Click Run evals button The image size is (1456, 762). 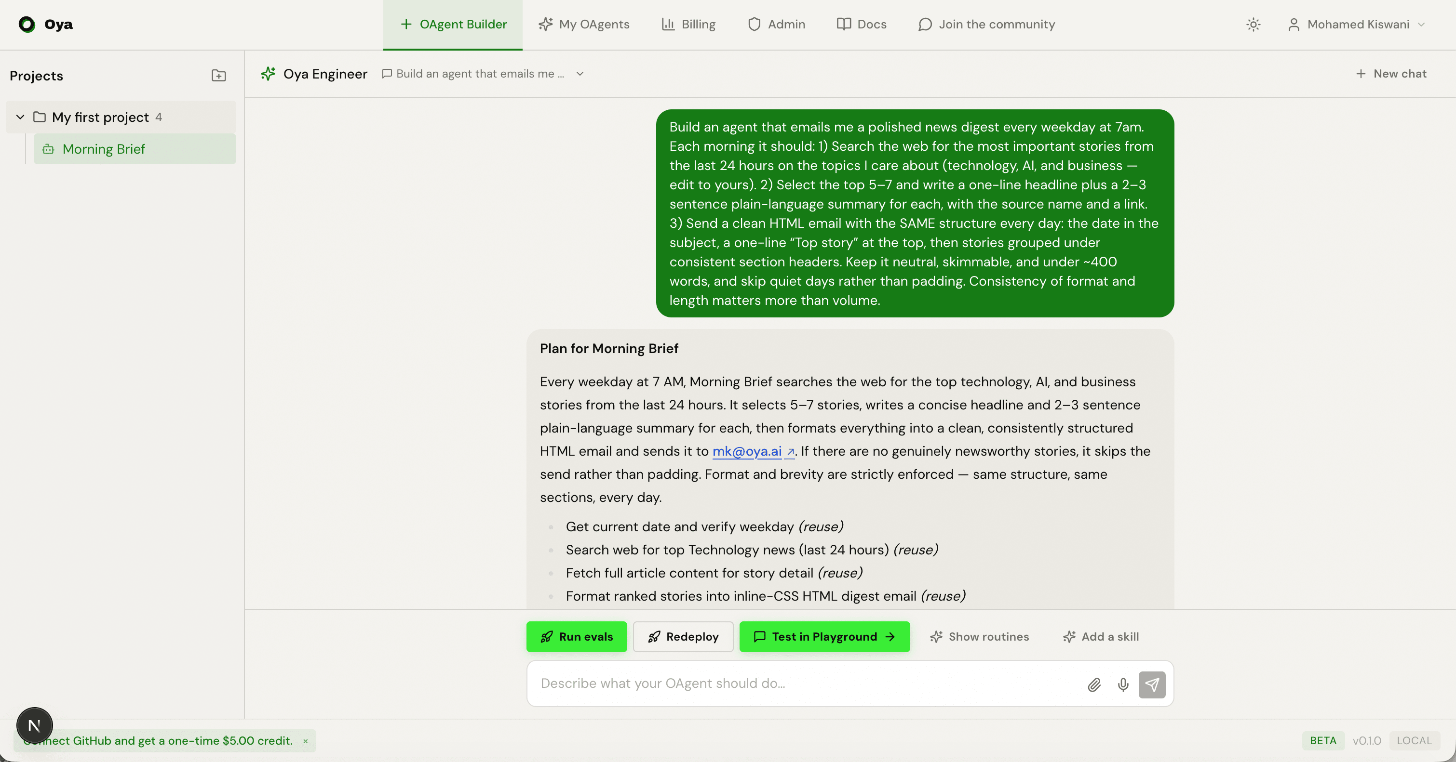(577, 637)
